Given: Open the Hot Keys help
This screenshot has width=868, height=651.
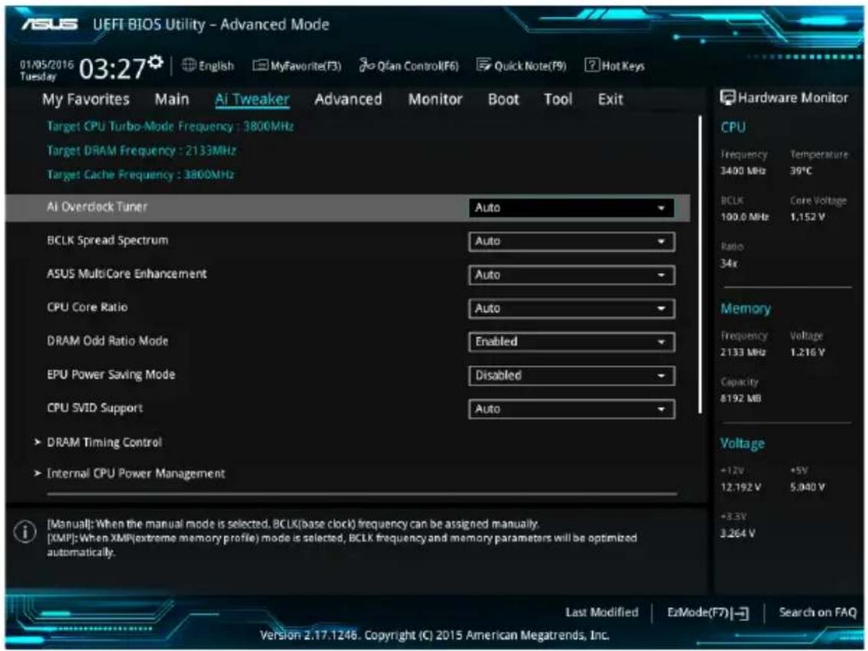Looking at the screenshot, I should (x=614, y=66).
